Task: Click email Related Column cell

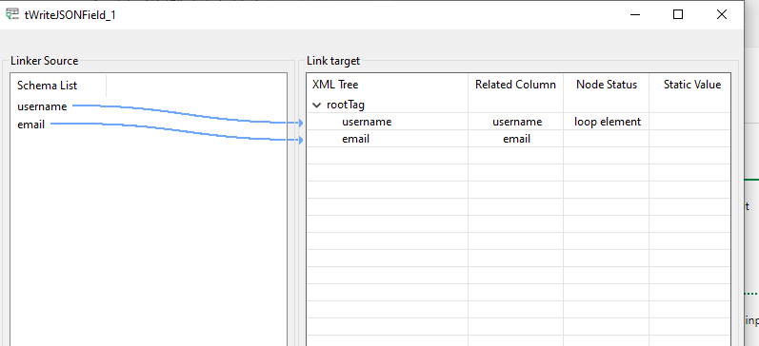Action: point(515,139)
